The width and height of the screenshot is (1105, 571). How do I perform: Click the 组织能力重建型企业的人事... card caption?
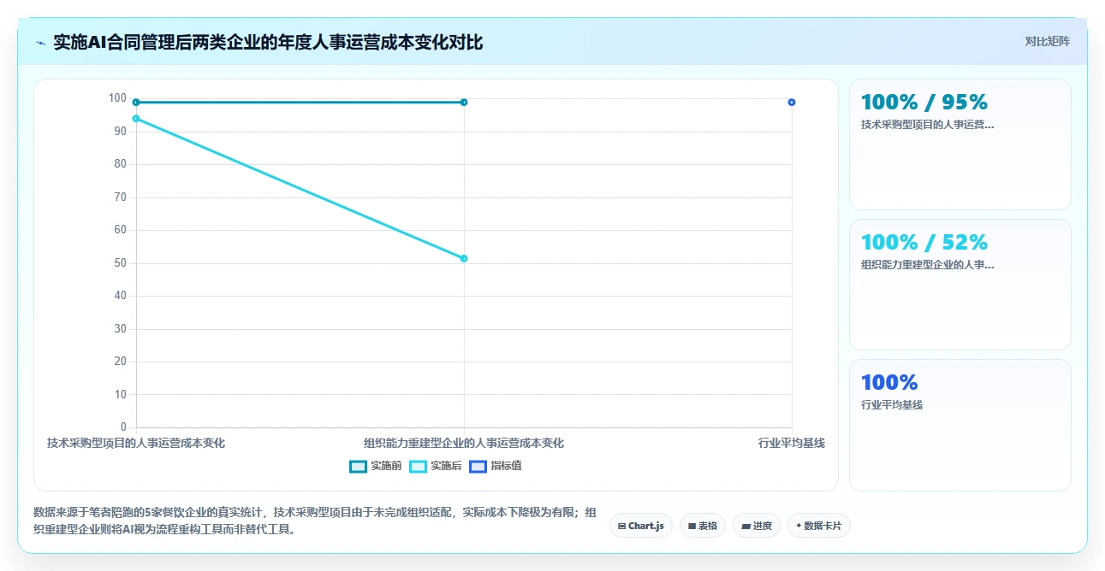pyautogui.click(x=928, y=265)
